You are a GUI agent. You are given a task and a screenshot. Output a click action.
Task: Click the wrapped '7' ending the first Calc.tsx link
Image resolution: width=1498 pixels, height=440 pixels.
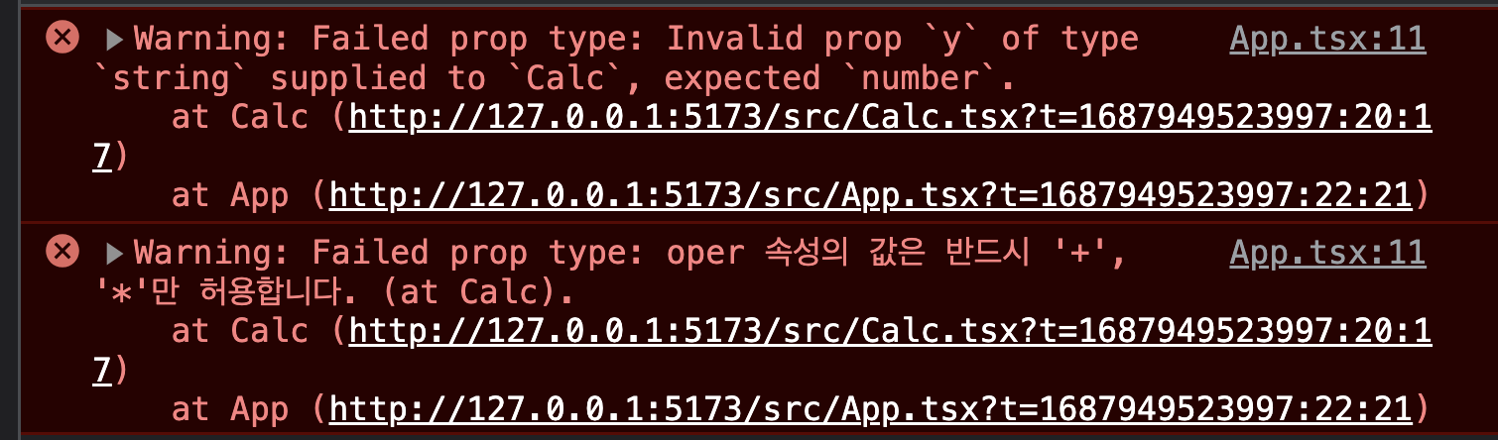[101, 157]
